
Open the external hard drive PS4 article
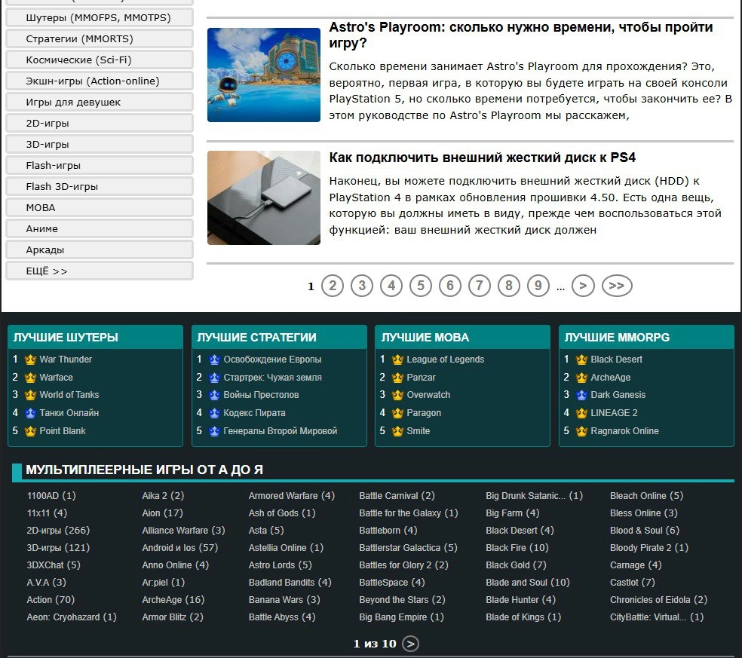point(483,158)
